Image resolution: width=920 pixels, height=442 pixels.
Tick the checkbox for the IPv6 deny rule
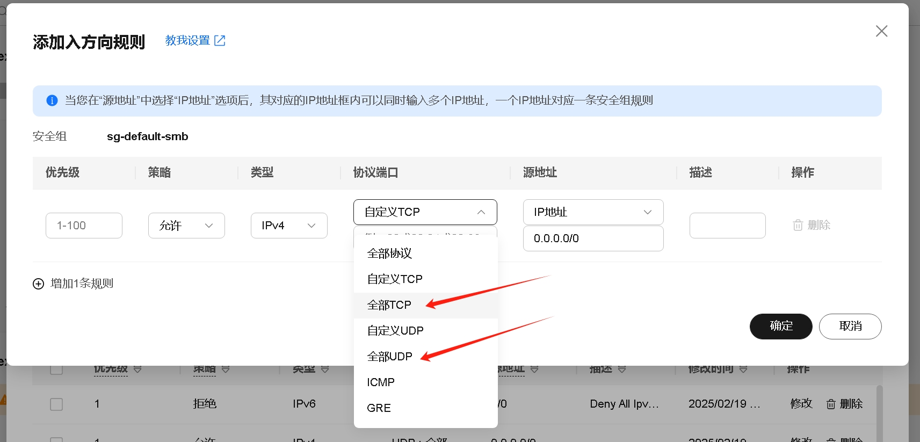(56, 404)
